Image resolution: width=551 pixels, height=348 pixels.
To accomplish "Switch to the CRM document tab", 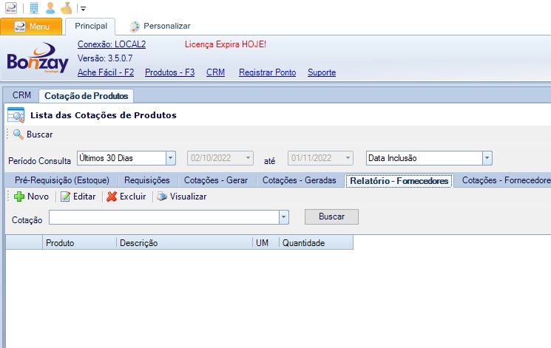I will pos(21,95).
